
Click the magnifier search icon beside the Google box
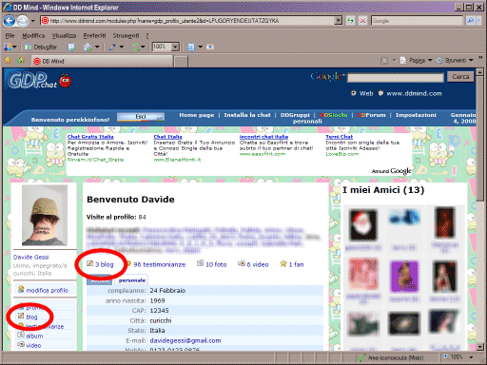(471, 21)
